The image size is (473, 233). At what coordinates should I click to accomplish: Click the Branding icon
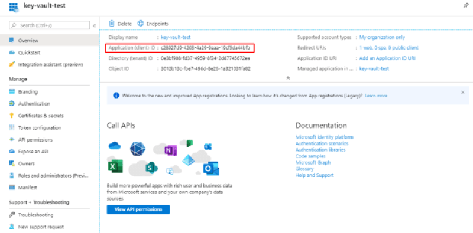point(12,91)
